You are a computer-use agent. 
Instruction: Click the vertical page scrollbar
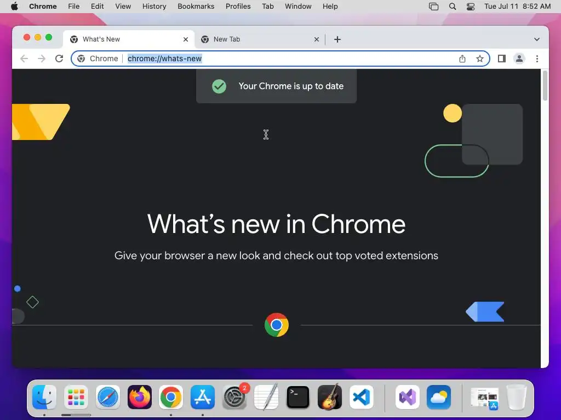pos(545,86)
